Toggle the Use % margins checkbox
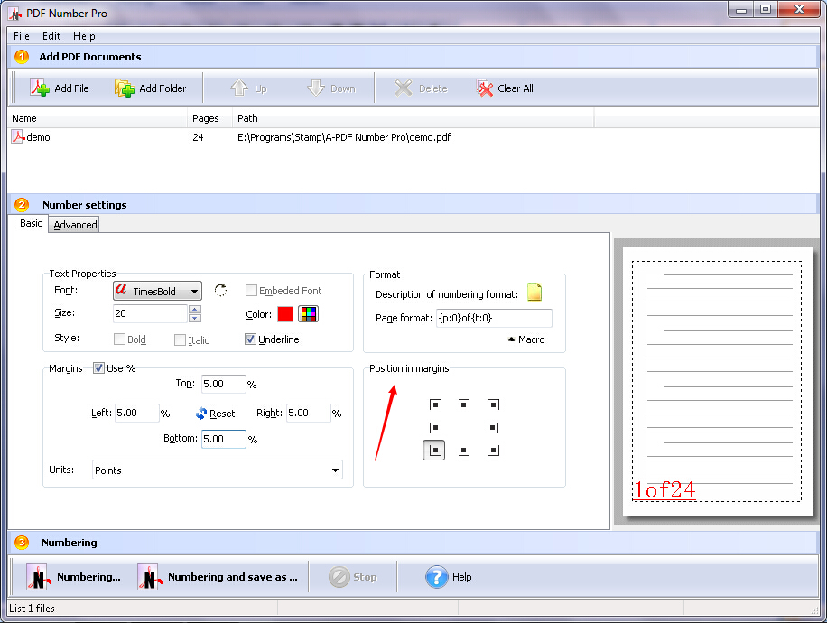The height and width of the screenshot is (623, 827). [98, 368]
